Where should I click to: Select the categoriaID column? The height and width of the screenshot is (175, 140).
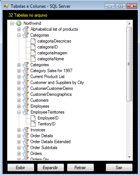point(48,47)
